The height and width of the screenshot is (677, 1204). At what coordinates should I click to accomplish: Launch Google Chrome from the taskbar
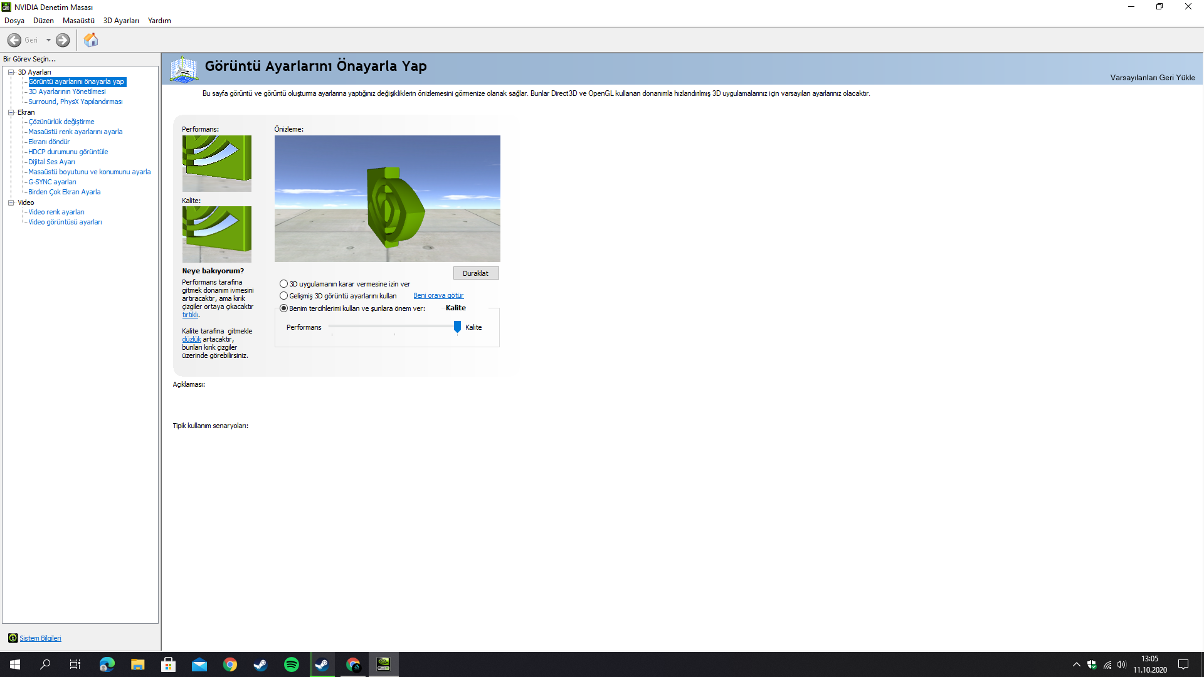[230, 664]
